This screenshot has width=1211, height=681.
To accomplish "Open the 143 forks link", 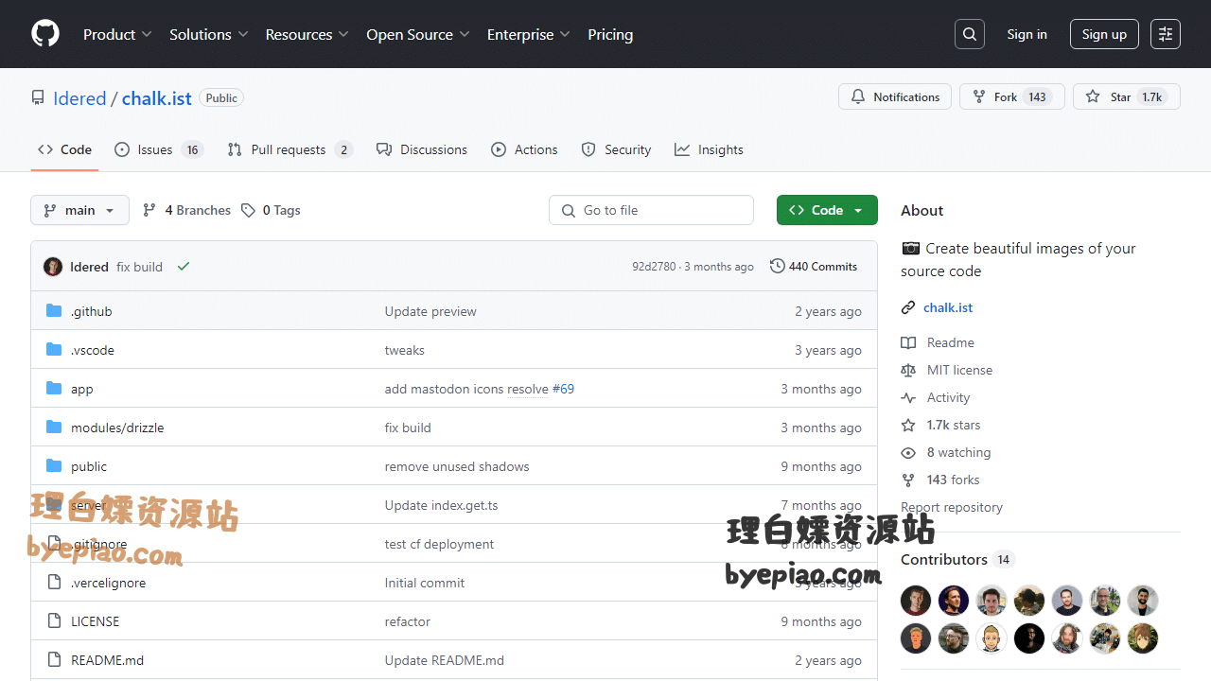I will point(953,480).
